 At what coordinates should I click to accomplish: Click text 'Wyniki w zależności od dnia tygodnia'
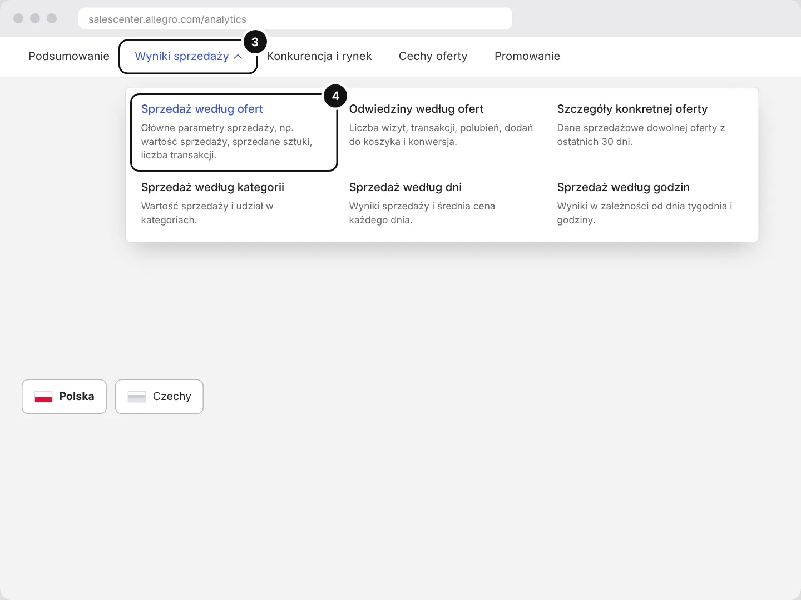[x=642, y=206]
